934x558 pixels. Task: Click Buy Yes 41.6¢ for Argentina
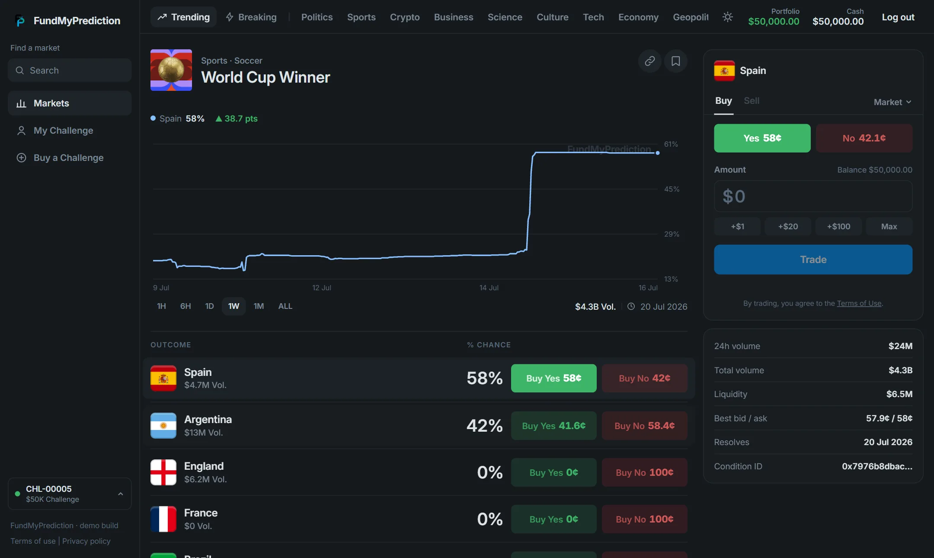point(553,426)
